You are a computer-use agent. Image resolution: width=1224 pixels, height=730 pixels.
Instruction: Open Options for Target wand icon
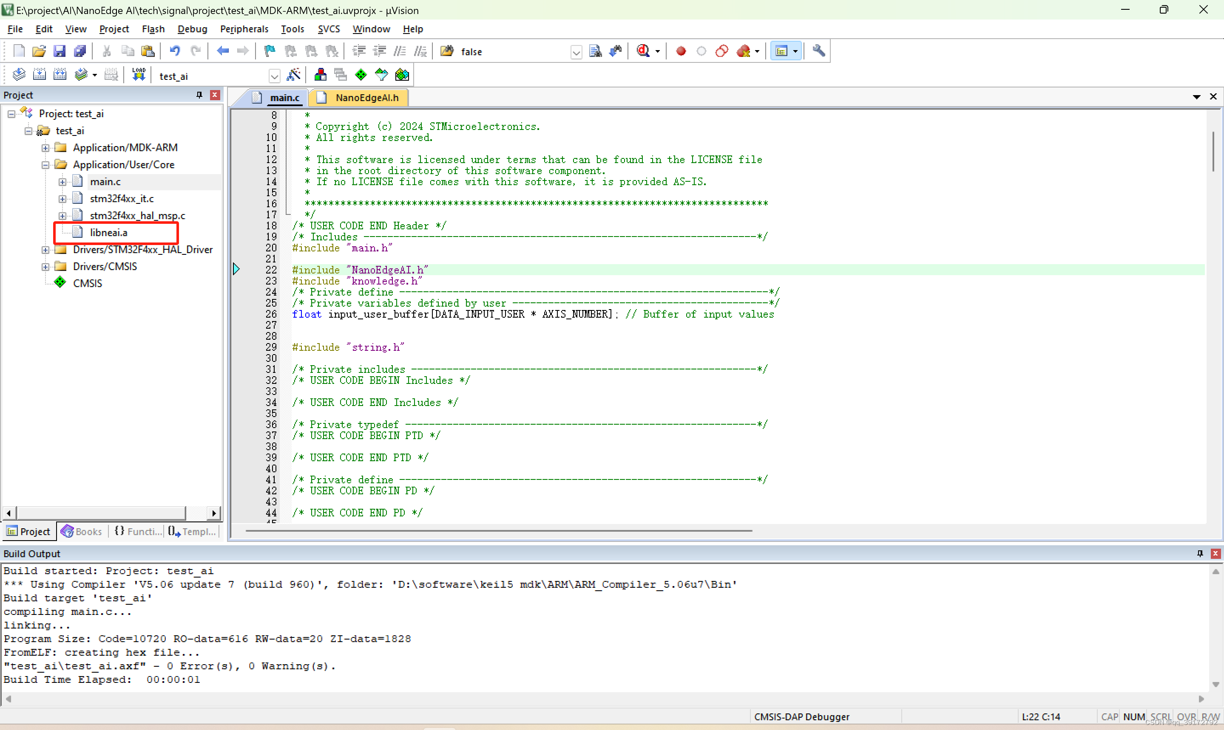[293, 75]
